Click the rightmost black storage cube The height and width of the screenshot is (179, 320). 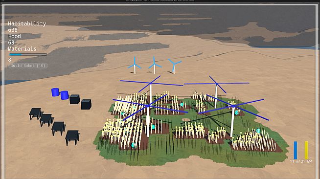click(86, 104)
